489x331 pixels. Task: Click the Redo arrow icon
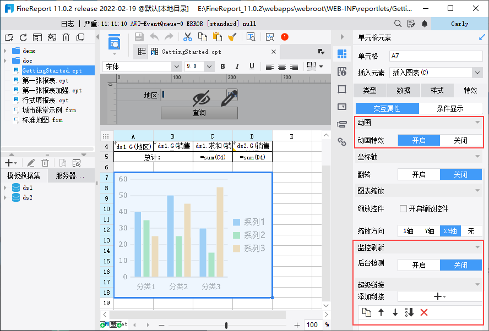(x=169, y=37)
